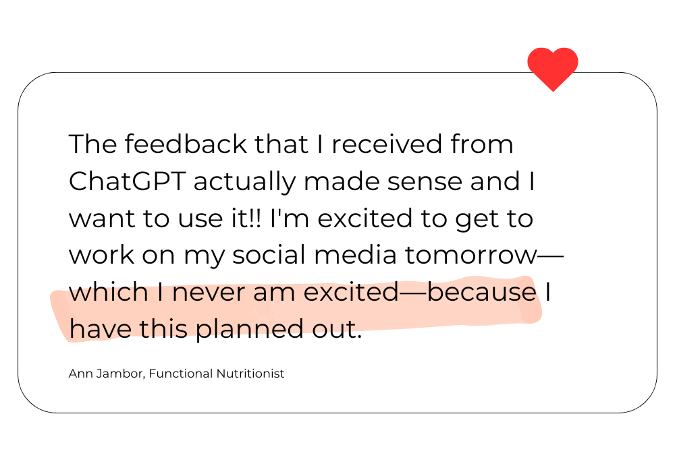
Task: Click the word "received" in first line
Action: [x=387, y=144]
